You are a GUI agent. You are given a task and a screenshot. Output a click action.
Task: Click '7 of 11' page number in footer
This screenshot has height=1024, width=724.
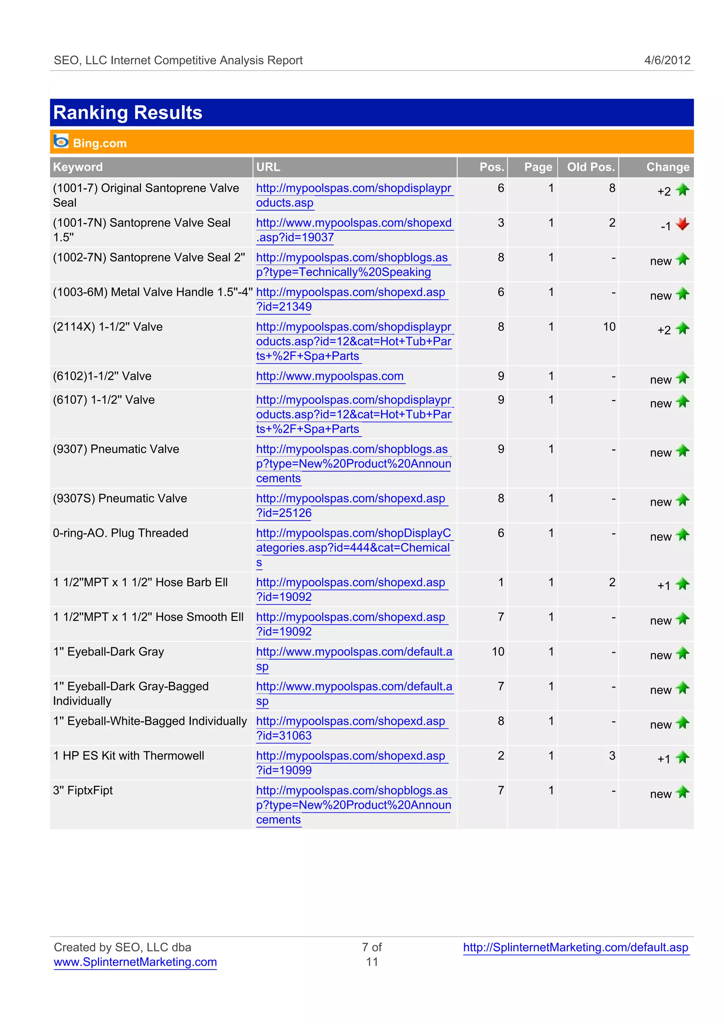[372, 954]
